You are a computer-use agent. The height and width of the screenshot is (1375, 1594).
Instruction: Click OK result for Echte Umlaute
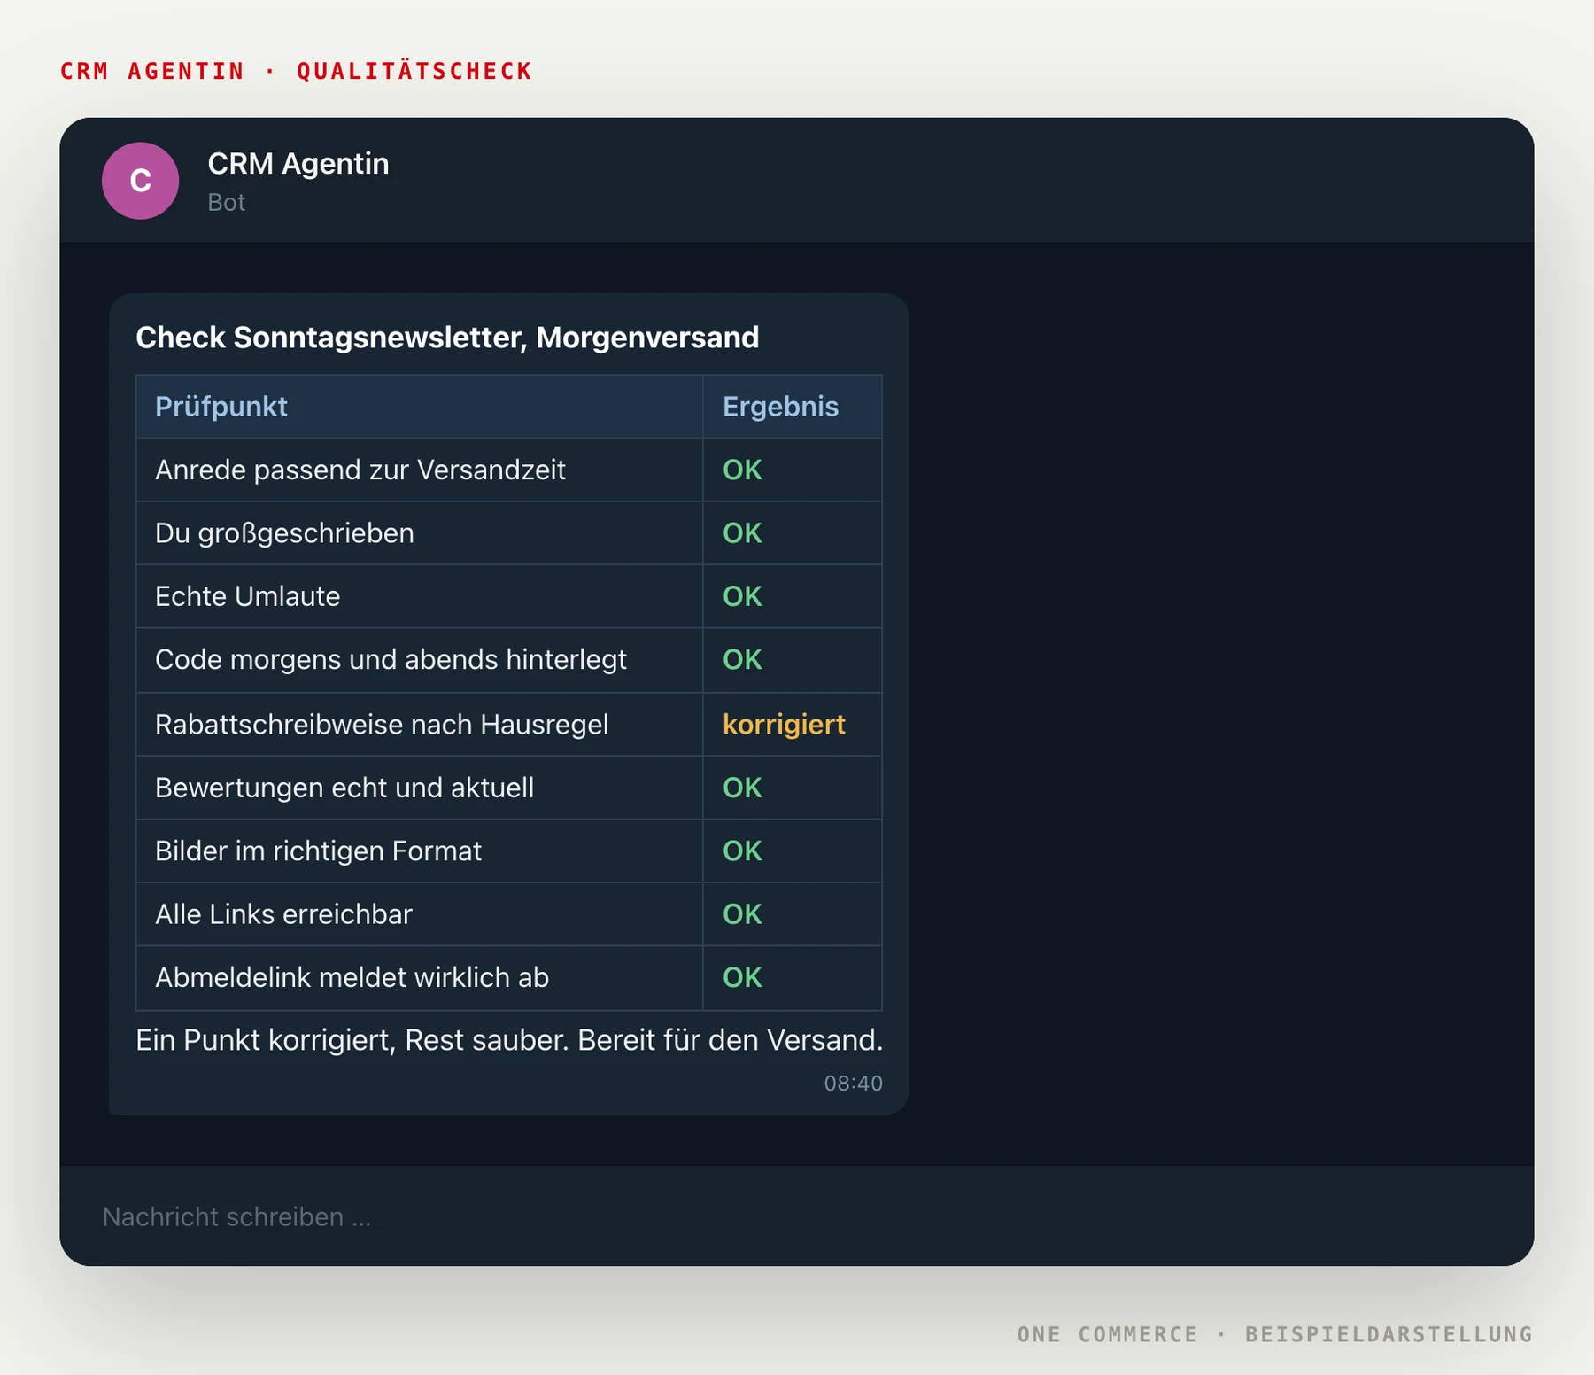(742, 596)
